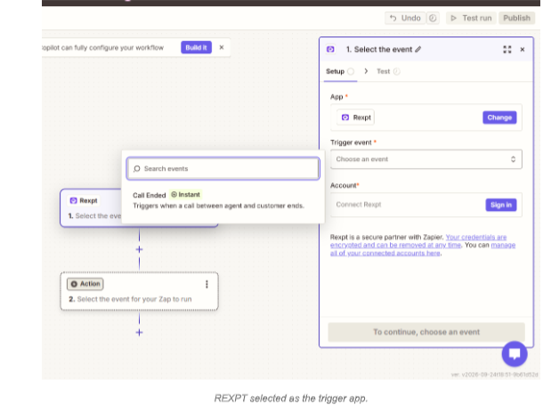Focus the Search events field

pos(223,168)
